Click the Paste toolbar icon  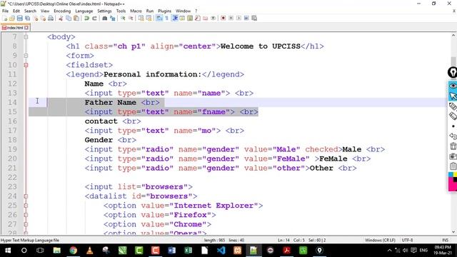click(x=76, y=18)
